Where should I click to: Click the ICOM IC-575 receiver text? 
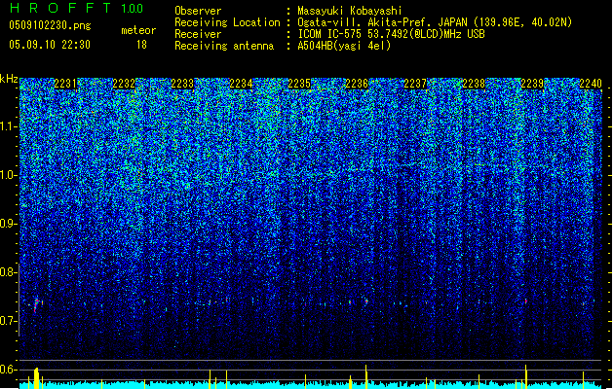click(x=391, y=34)
